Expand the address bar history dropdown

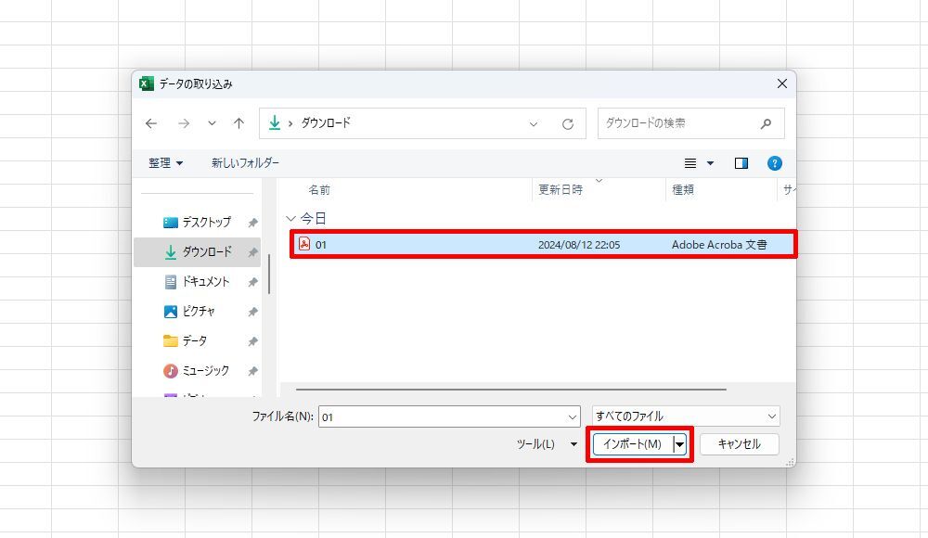[534, 123]
